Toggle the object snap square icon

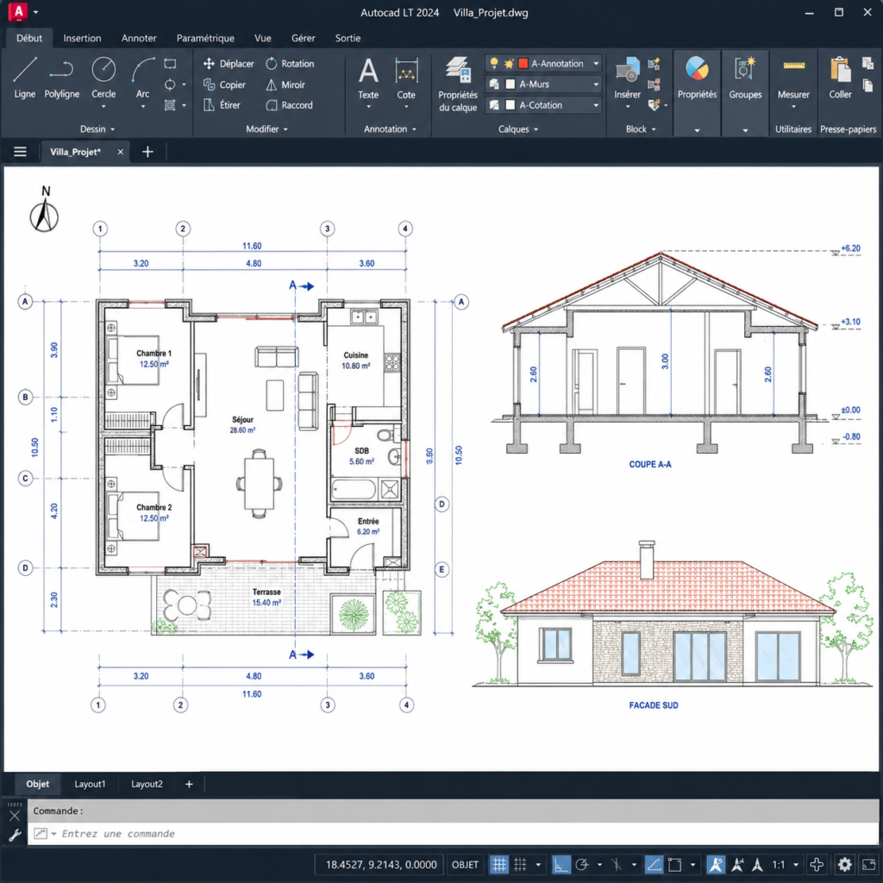[x=674, y=864]
